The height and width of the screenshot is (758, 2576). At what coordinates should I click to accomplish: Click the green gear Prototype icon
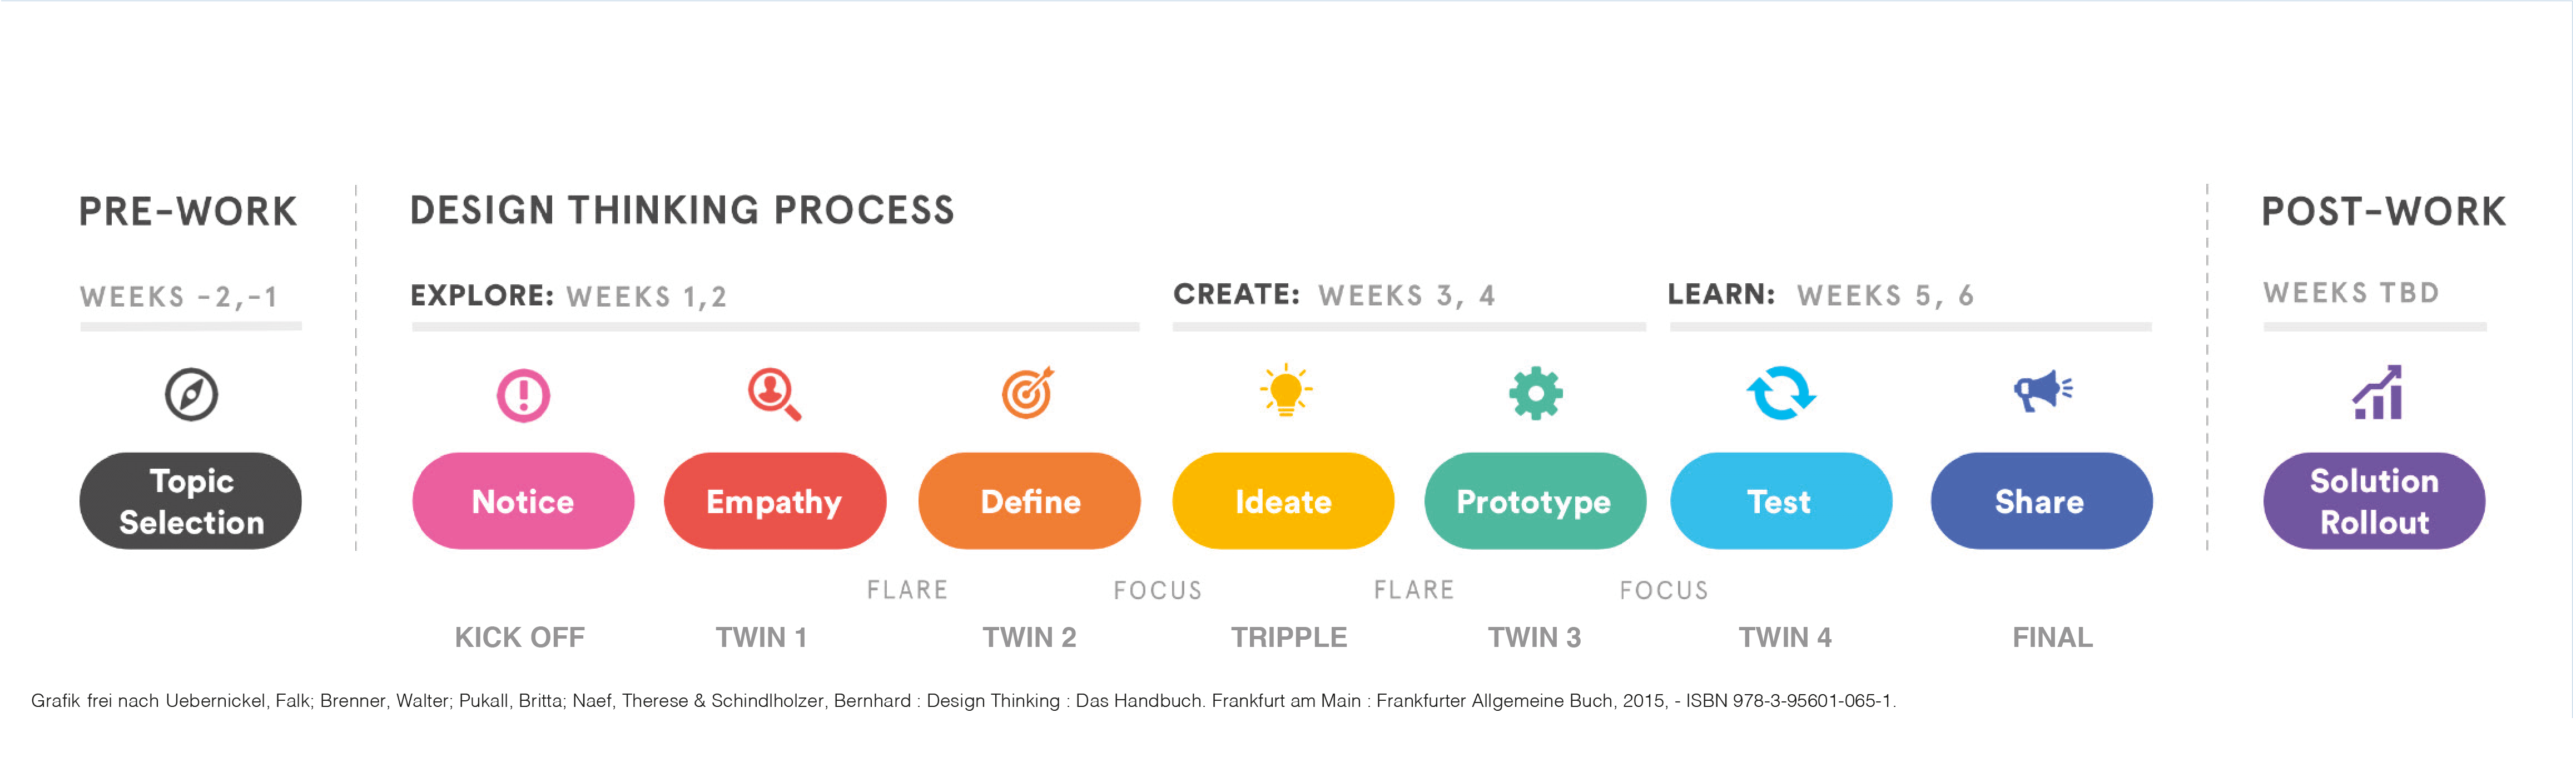[1535, 394]
